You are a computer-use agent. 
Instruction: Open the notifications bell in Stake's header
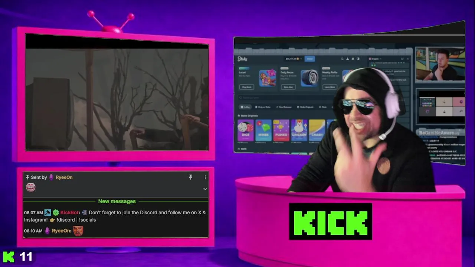click(353, 59)
